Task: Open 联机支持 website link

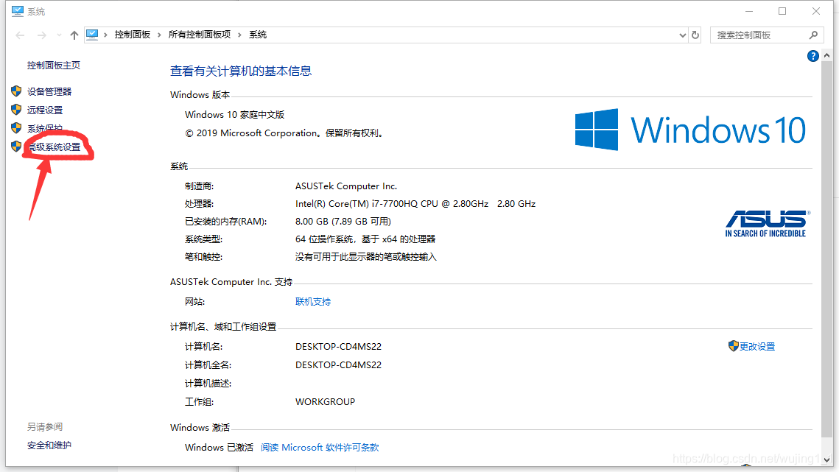Action: pyautogui.click(x=313, y=302)
